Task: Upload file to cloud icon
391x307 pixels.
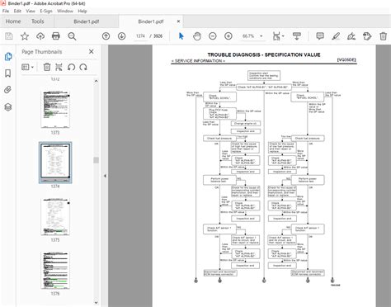Action: point(40,36)
